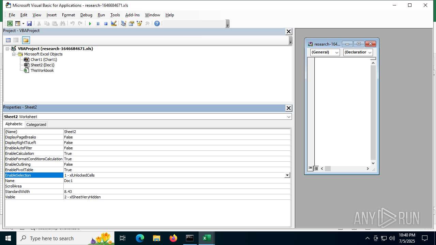Image resolution: width=436 pixels, height=245 pixels.
Task: Open the Insert menu
Action: pos(51,15)
